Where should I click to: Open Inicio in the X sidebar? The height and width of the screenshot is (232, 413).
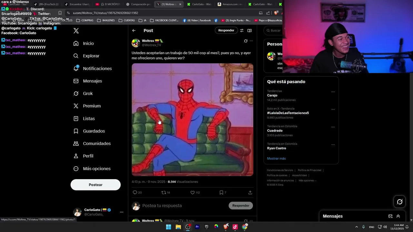click(84, 43)
